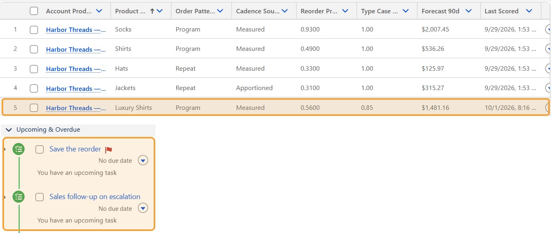Click the $536.26 forecast value
The width and height of the screenshot is (551, 233).
[x=433, y=49]
